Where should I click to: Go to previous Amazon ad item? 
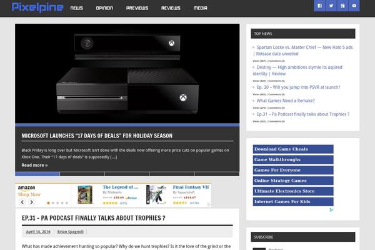coord(22,202)
